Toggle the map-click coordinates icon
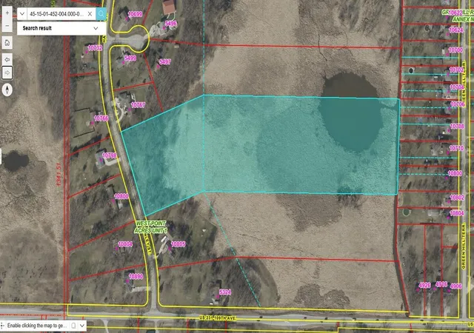Viewport: 474px width, 333px height. click(x=73, y=326)
